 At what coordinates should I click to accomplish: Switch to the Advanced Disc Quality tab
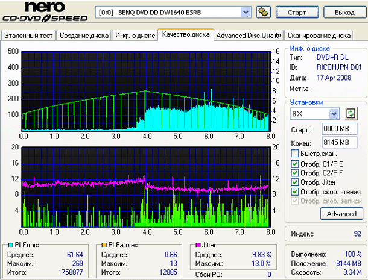point(249,36)
